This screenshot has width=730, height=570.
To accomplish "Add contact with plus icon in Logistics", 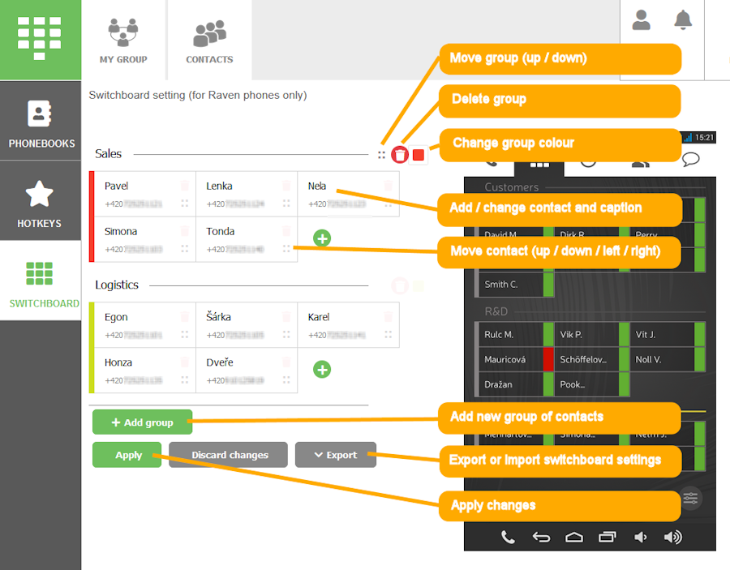I will pos(322,370).
